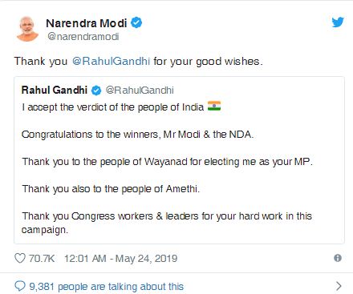Click the 12:01 AM - May 24, 2019 timestamp
The image size is (353, 294).
click(120, 259)
